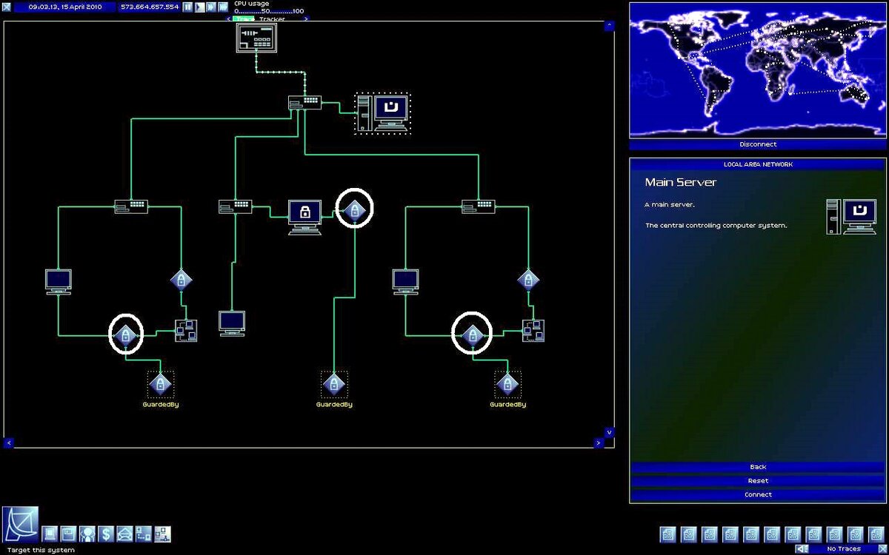
Task: Select the hub connected to the Authentication Server
Action: coord(236,206)
